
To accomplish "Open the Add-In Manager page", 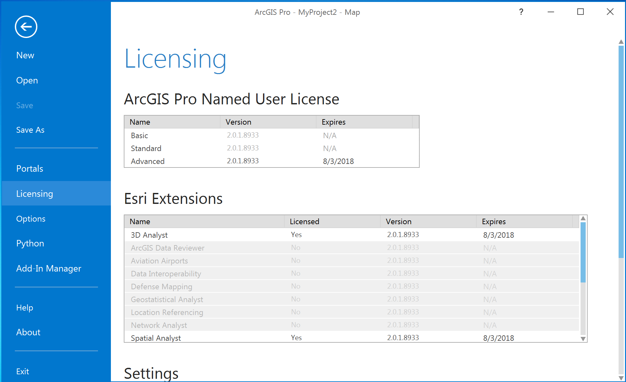I will pos(49,269).
